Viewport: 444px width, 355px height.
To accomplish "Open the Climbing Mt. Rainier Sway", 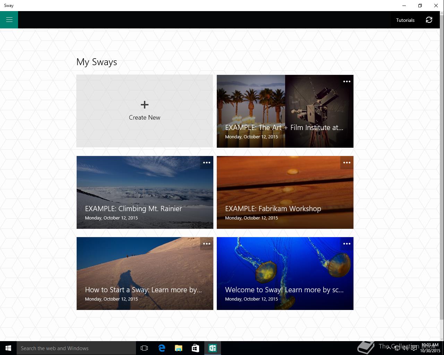I will (145, 192).
